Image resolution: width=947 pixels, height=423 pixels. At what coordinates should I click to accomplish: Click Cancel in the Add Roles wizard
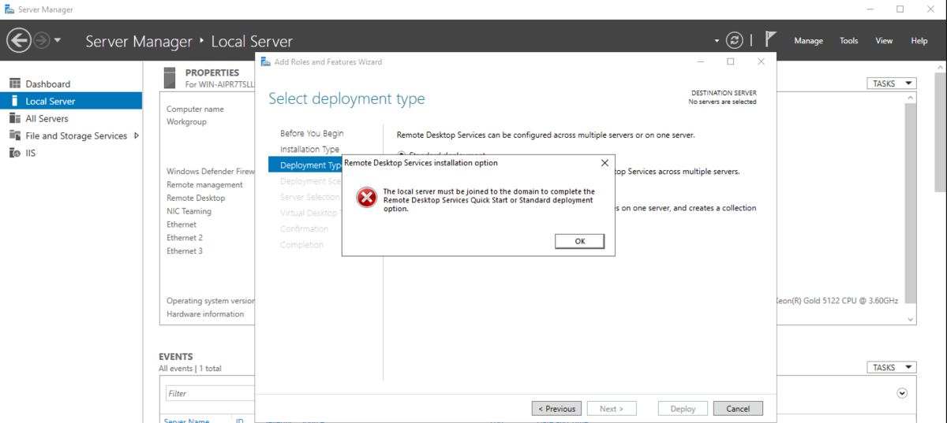click(738, 409)
